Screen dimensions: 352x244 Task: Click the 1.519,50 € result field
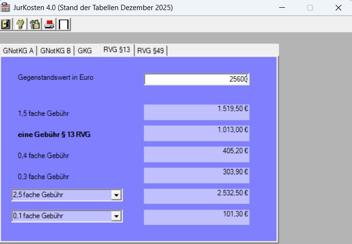pyautogui.click(x=197, y=112)
